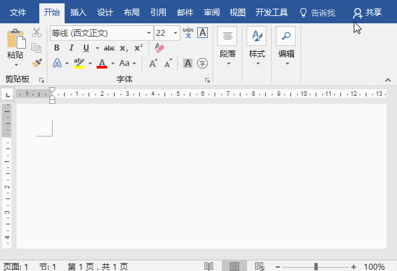The width and height of the screenshot is (397, 271).
Task: Switch to the 审阅 tab
Action: tap(212, 13)
